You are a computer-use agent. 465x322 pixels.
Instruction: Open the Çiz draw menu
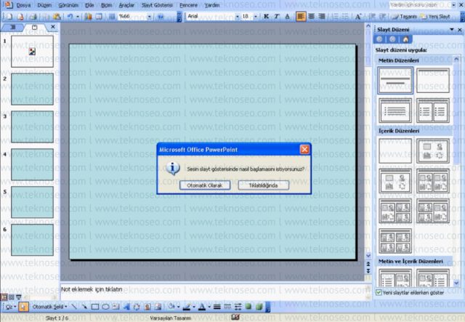[x=10, y=307]
